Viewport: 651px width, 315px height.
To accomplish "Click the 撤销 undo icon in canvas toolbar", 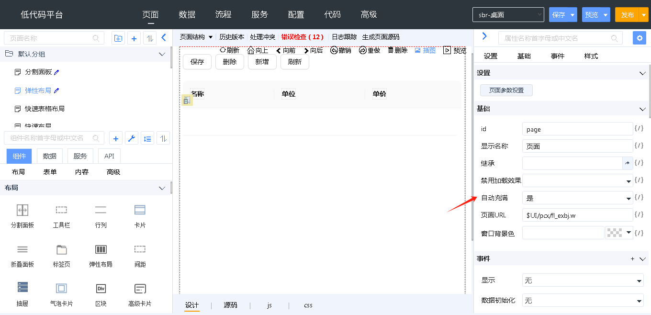I will click(x=334, y=50).
